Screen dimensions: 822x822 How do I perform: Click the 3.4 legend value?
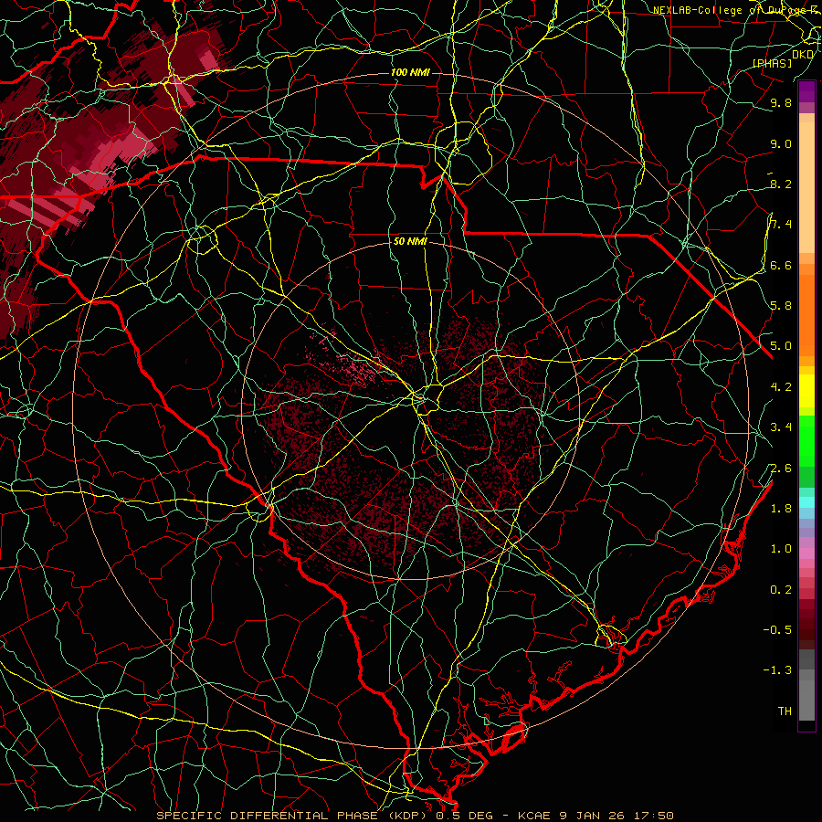[781, 427]
